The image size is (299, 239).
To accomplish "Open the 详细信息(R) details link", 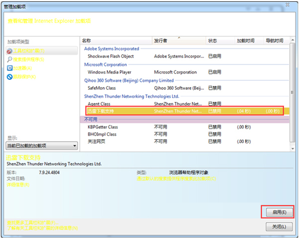I will click(x=18, y=184).
